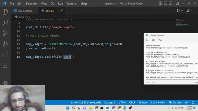Image resolution: width=198 pixels, height=111 pixels.
Task: Open the Extensions view
Action: coord(5,55)
